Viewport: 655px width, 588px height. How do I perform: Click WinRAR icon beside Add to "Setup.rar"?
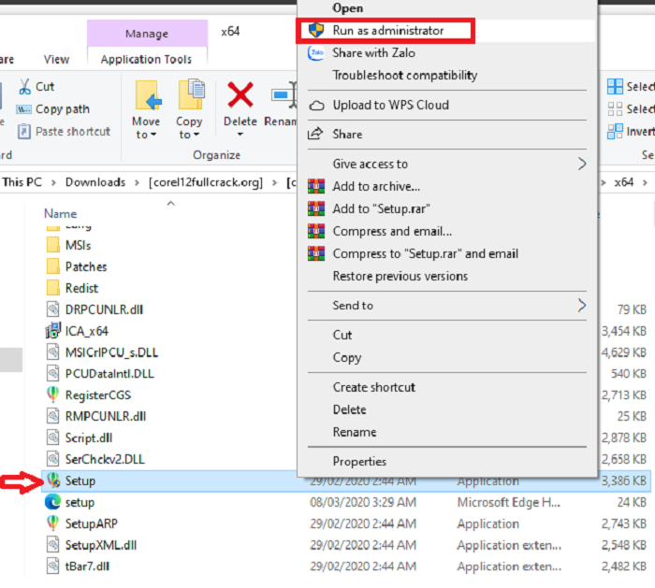[316, 208]
